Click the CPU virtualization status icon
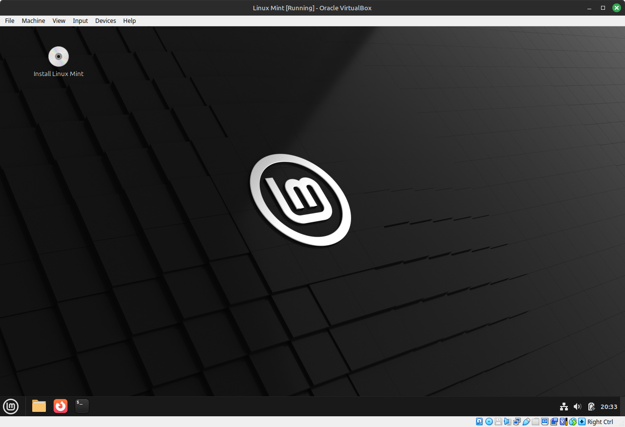 tap(563, 422)
